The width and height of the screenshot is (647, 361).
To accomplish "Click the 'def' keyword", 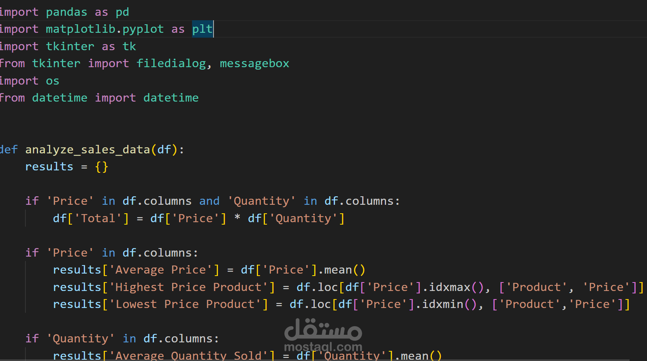I will 9,150.
